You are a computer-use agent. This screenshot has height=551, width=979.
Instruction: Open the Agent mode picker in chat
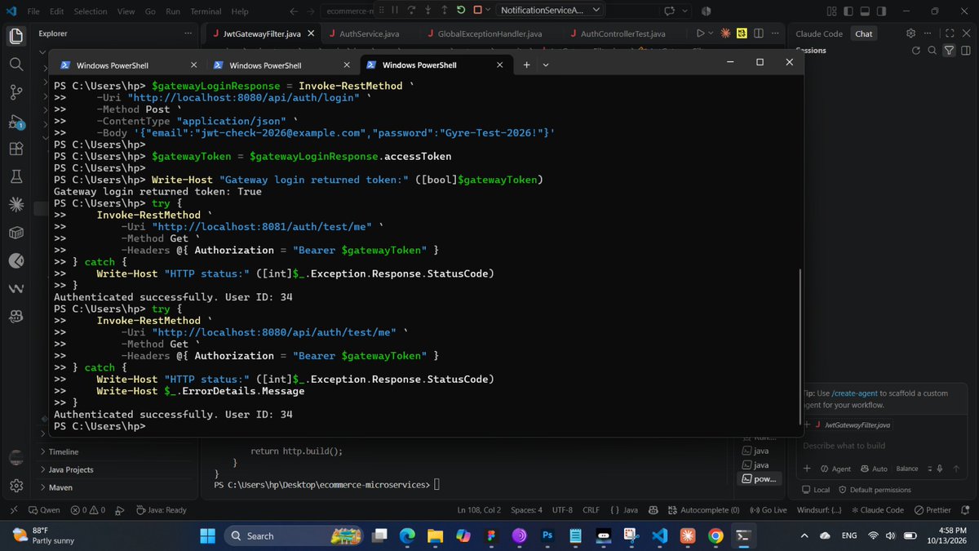pos(835,469)
